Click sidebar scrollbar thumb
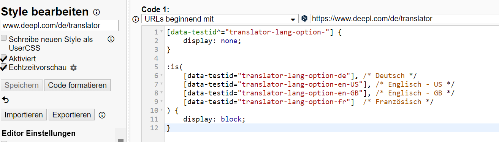The height and width of the screenshot is (142, 499). click(120, 140)
